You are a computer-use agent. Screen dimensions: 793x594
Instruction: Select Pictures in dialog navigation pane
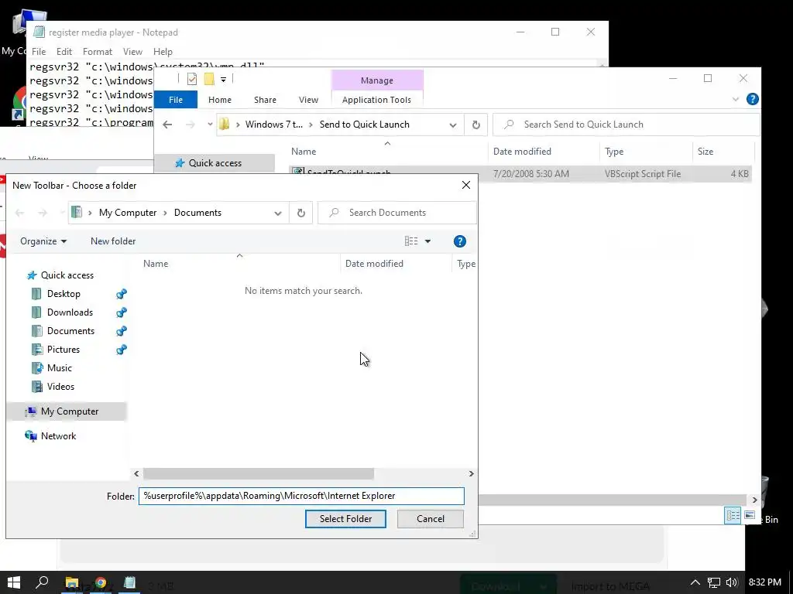pos(64,350)
